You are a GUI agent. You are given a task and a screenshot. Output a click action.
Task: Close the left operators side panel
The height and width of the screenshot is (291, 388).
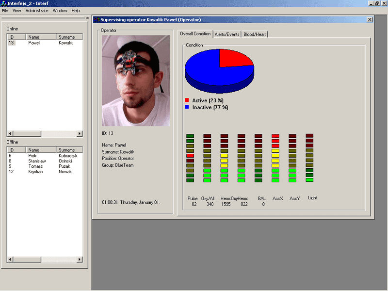tap(87, 18)
